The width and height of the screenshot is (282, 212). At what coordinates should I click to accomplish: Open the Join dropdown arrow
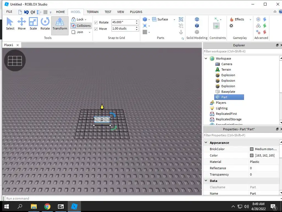coord(90,32)
